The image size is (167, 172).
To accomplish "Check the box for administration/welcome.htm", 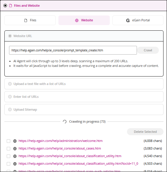I will click(x=8, y=141).
